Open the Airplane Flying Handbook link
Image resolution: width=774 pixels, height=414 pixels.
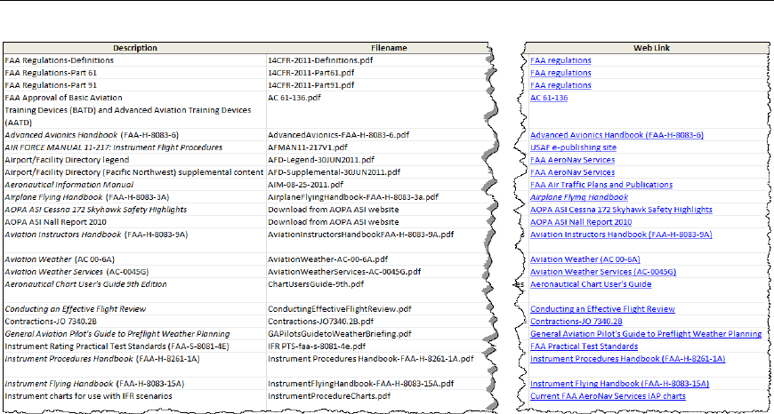pyautogui.click(x=579, y=197)
